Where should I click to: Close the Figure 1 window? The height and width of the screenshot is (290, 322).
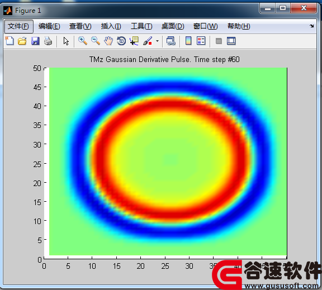click(x=304, y=8)
